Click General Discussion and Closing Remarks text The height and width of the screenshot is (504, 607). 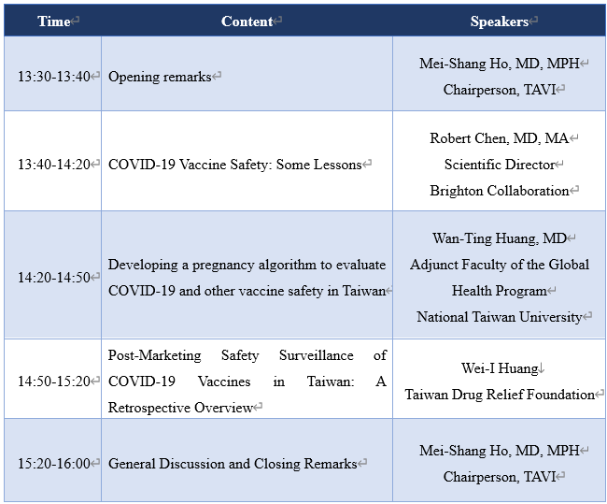pos(233,464)
